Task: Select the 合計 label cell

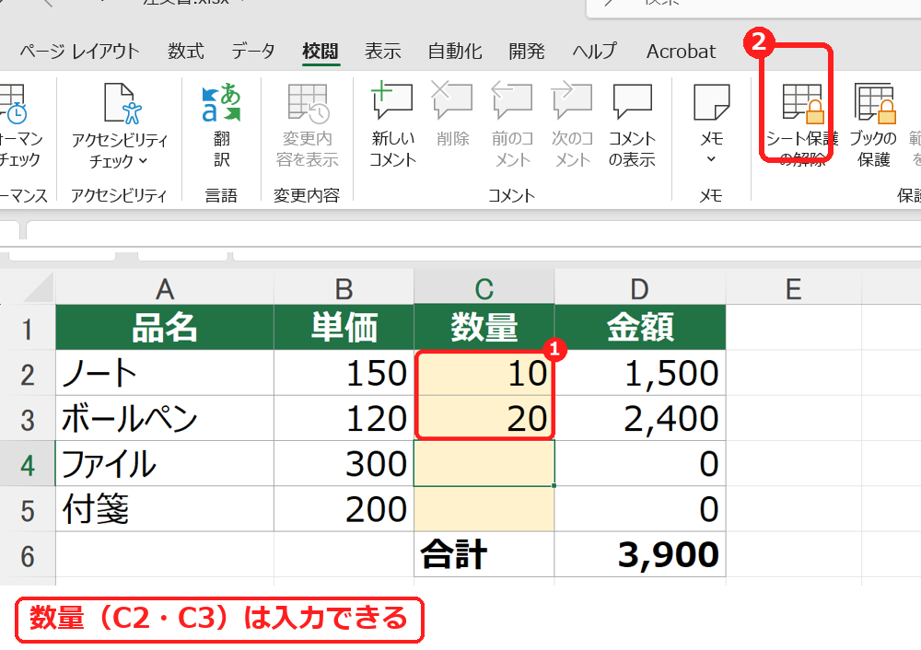Action: [484, 554]
